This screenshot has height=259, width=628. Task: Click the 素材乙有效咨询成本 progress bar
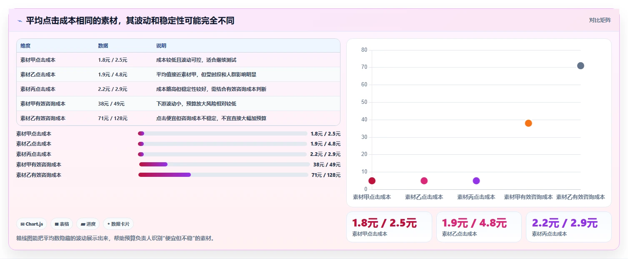(223, 175)
